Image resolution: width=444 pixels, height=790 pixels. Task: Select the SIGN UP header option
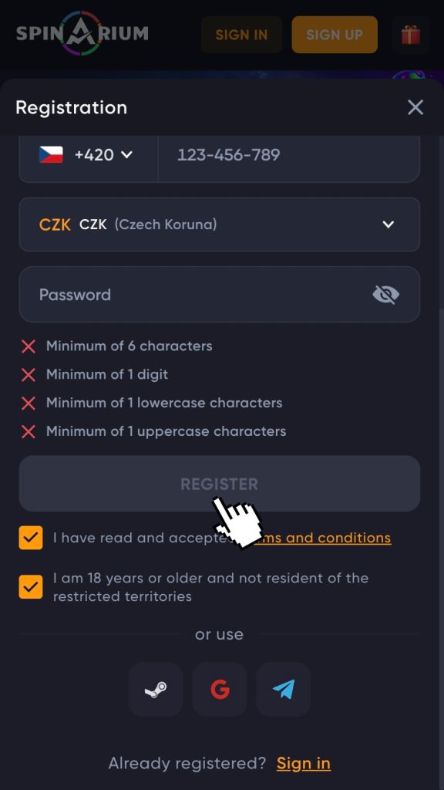335,35
